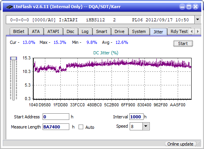Switch to the ATA tab
Viewport: 204px width, 149px height.
tap(36, 31)
